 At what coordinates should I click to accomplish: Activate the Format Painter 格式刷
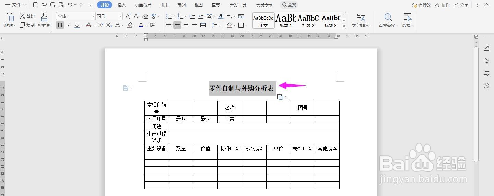point(44,21)
